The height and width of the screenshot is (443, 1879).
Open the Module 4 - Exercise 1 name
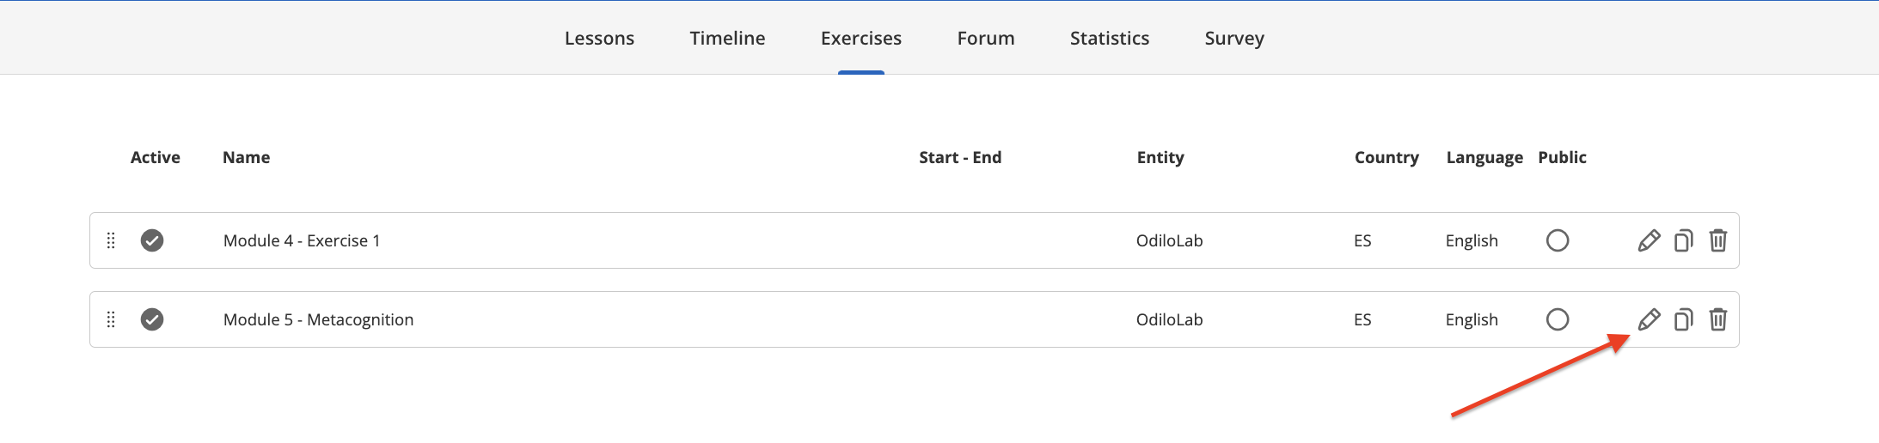302,240
